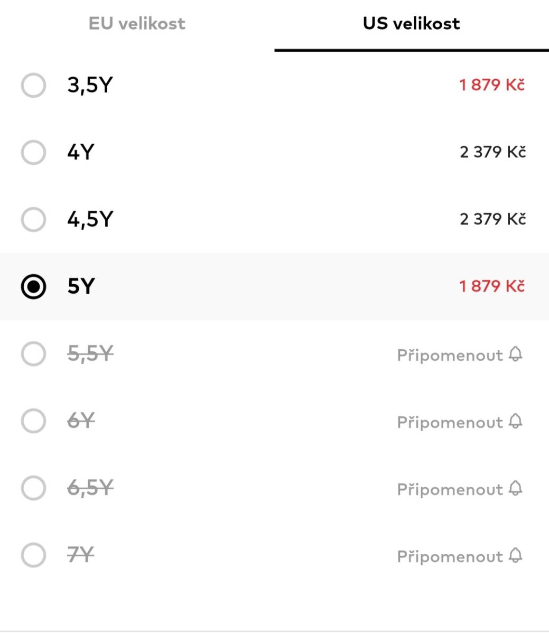Select the 5,5Y radio button
This screenshot has height=634, width=549.
pos(33,353)
